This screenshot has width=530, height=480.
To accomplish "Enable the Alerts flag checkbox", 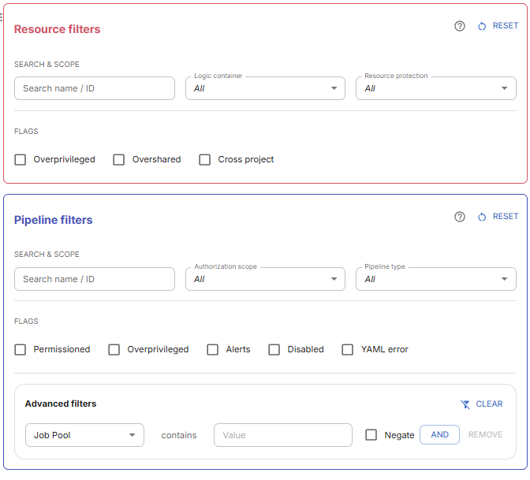I will (x=213, y=350).
